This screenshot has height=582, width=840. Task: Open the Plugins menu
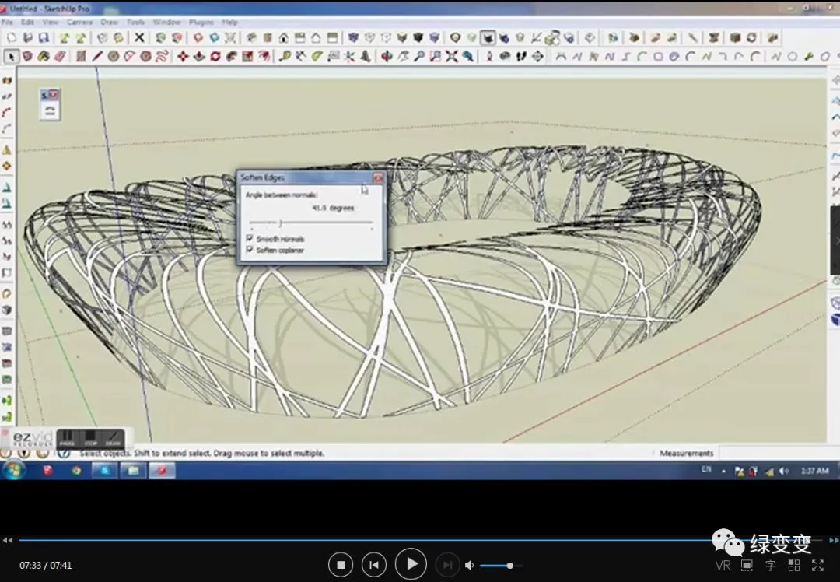coord(201,23)
